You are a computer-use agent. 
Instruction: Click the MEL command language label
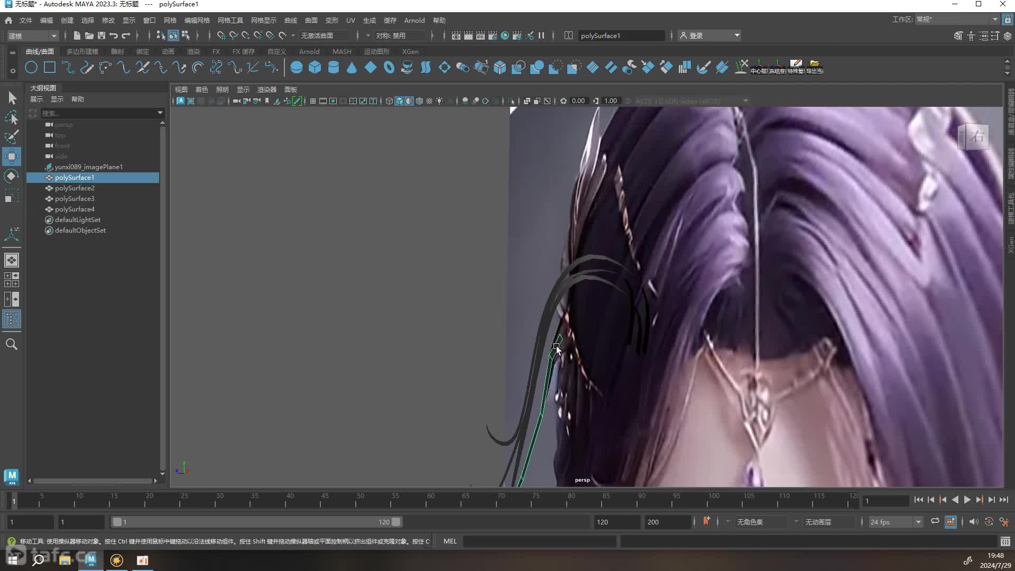click(450, 541)
